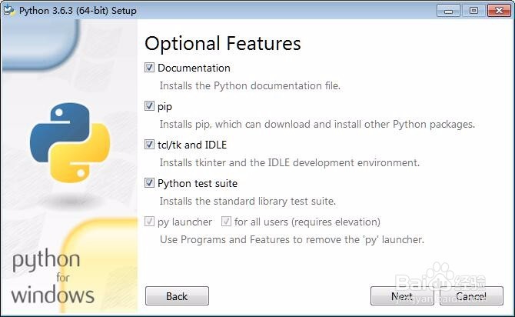This screenshot has height=317, width=515.
Task: Uncheck the Python test suite checkbox
Action: (x=150, y=183)
